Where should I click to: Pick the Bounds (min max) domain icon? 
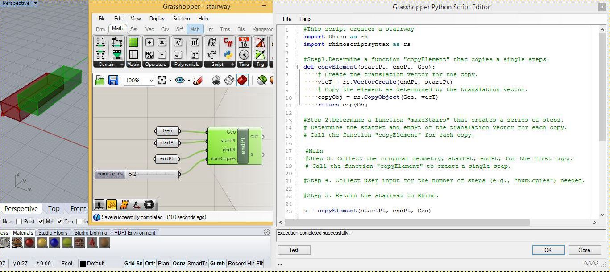click(117, 43)
